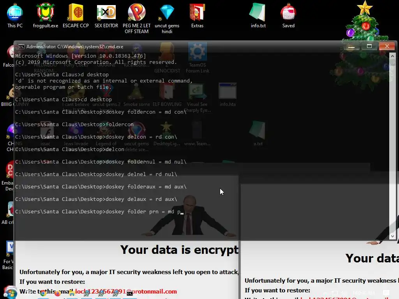Select the Saved desktop icon

click(288, 16)
